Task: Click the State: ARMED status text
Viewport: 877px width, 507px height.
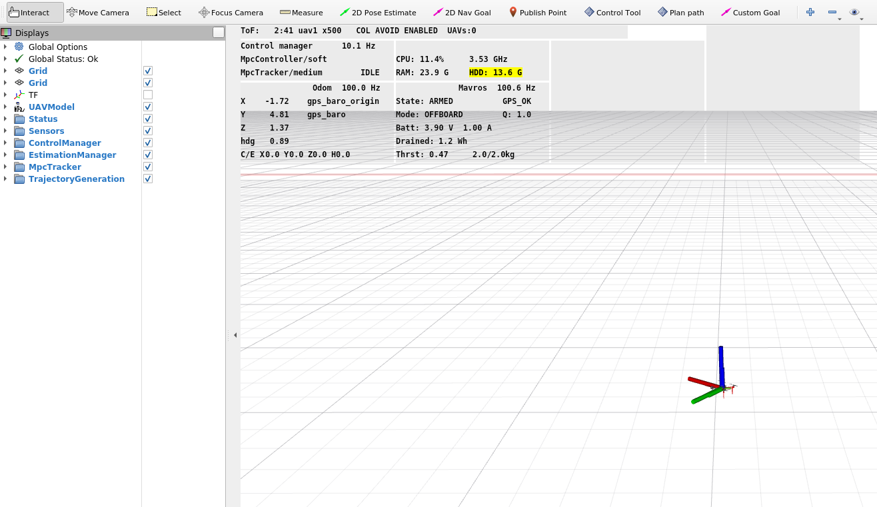Action: coord(425,101)
